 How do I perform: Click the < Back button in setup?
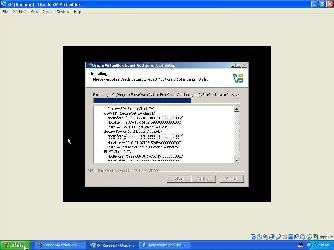(179, 179)
